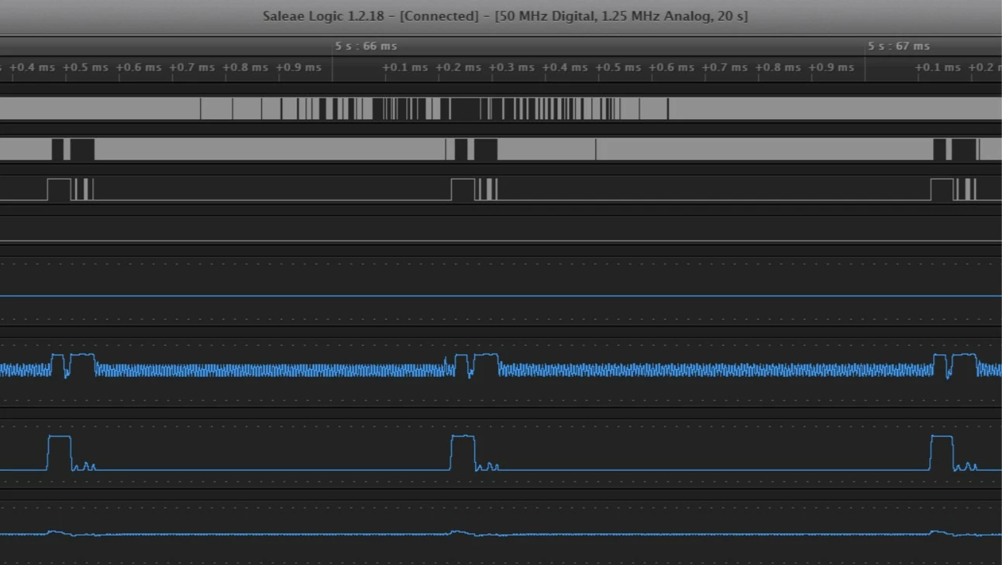The width and height of the screenshot is (1002, 565).
Task: Click the rightmost high pulse in third digital channel
Action: (x=942, y=190)
